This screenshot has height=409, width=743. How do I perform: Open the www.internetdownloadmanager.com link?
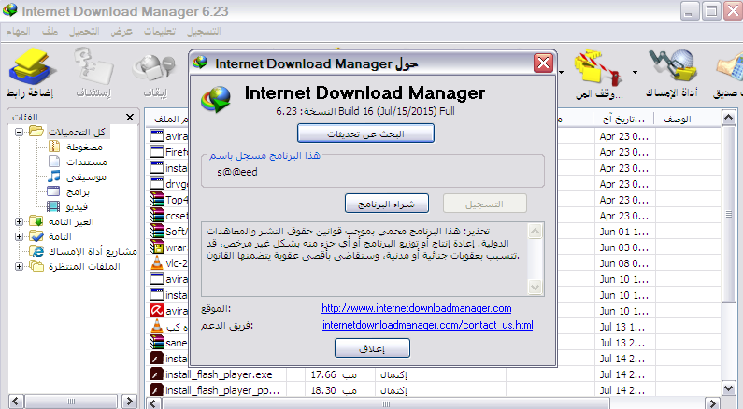tap(417, 308)
